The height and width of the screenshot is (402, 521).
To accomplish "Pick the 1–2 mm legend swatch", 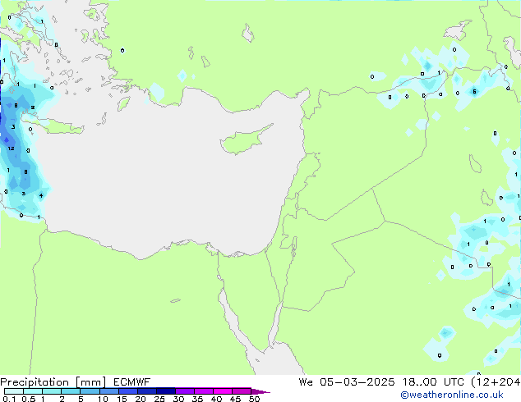I will click(x=52, y=391).
